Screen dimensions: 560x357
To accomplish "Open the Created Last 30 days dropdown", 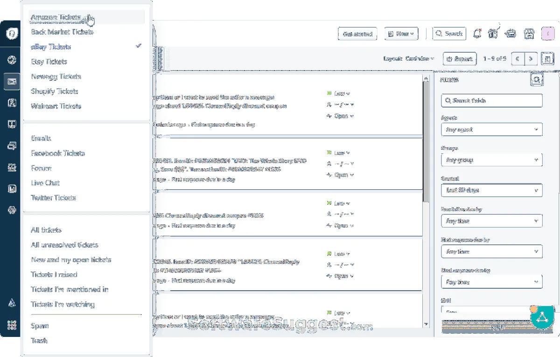I will click(492, 190).
